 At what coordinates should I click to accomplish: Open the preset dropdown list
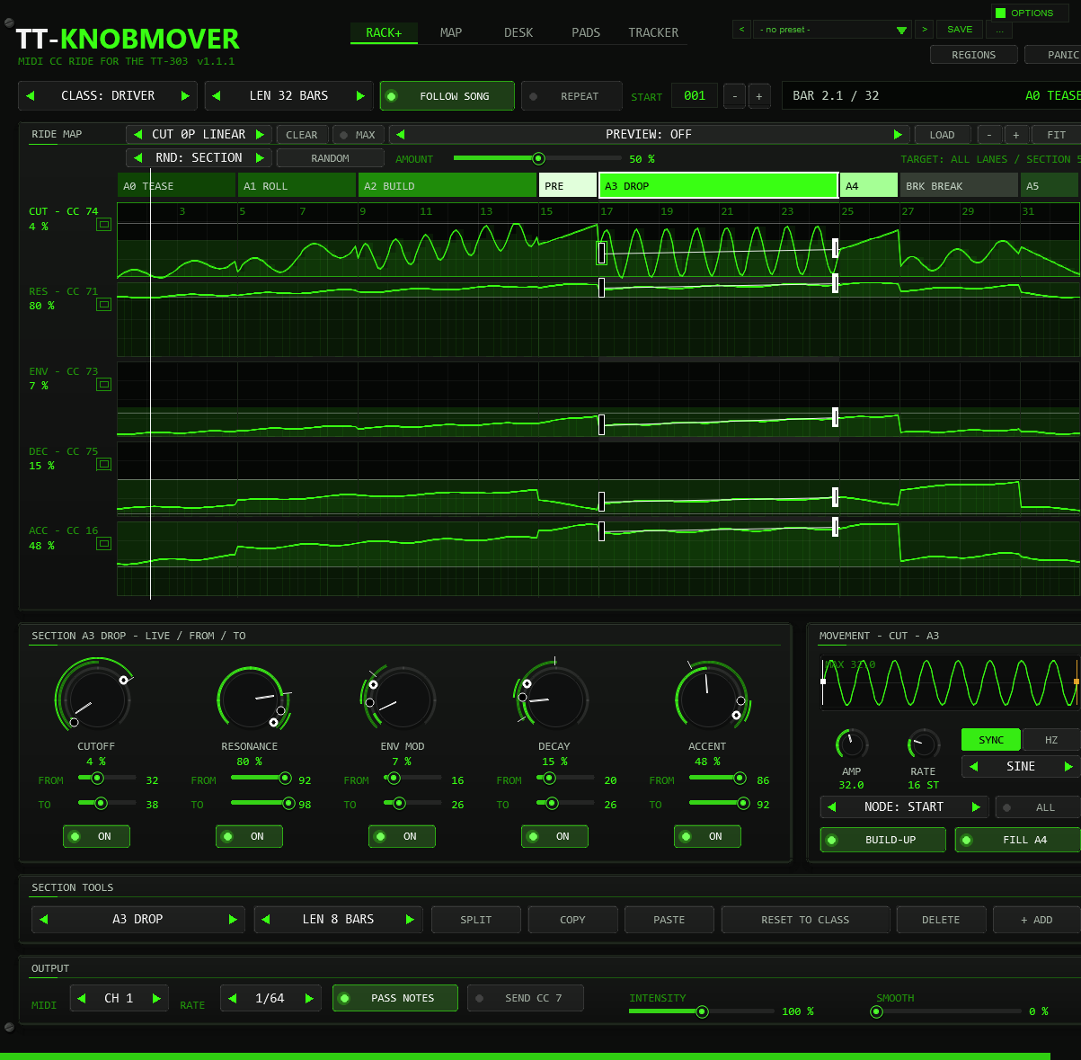(831, 30)
